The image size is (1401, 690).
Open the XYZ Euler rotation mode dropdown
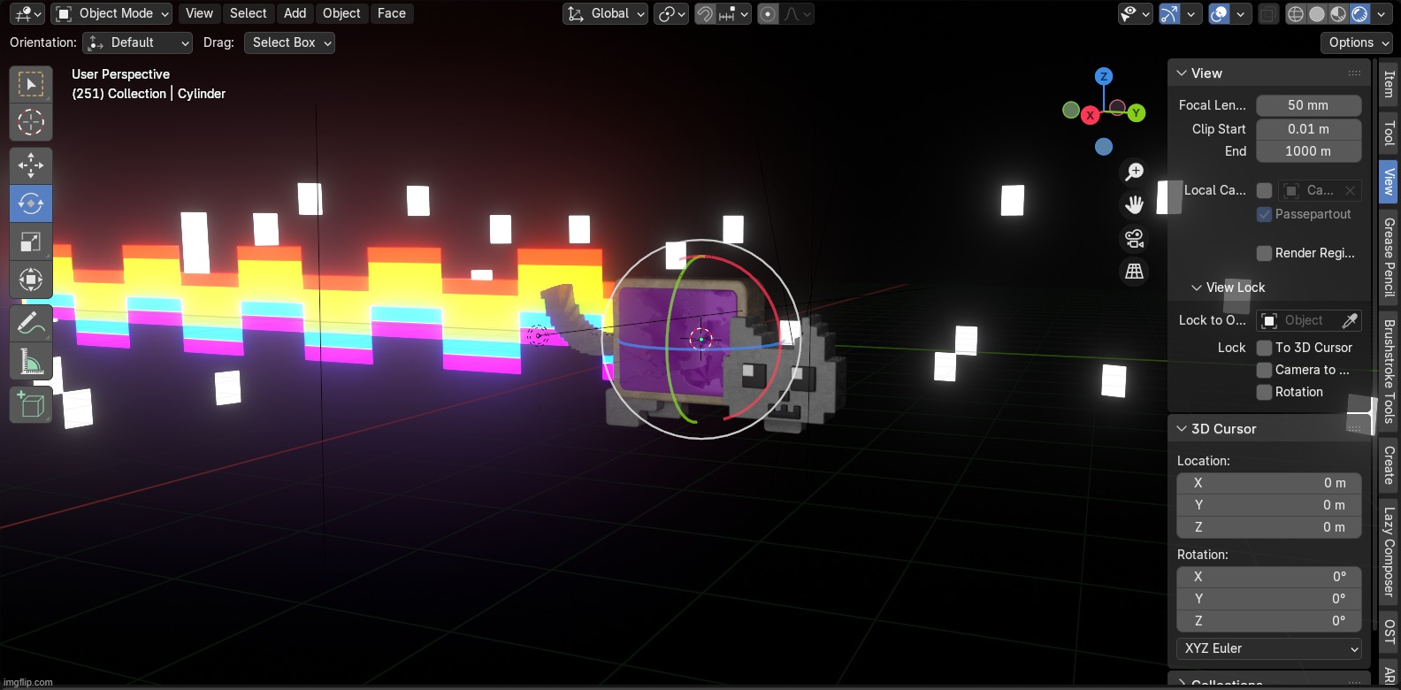click(x=1269, y=648)
